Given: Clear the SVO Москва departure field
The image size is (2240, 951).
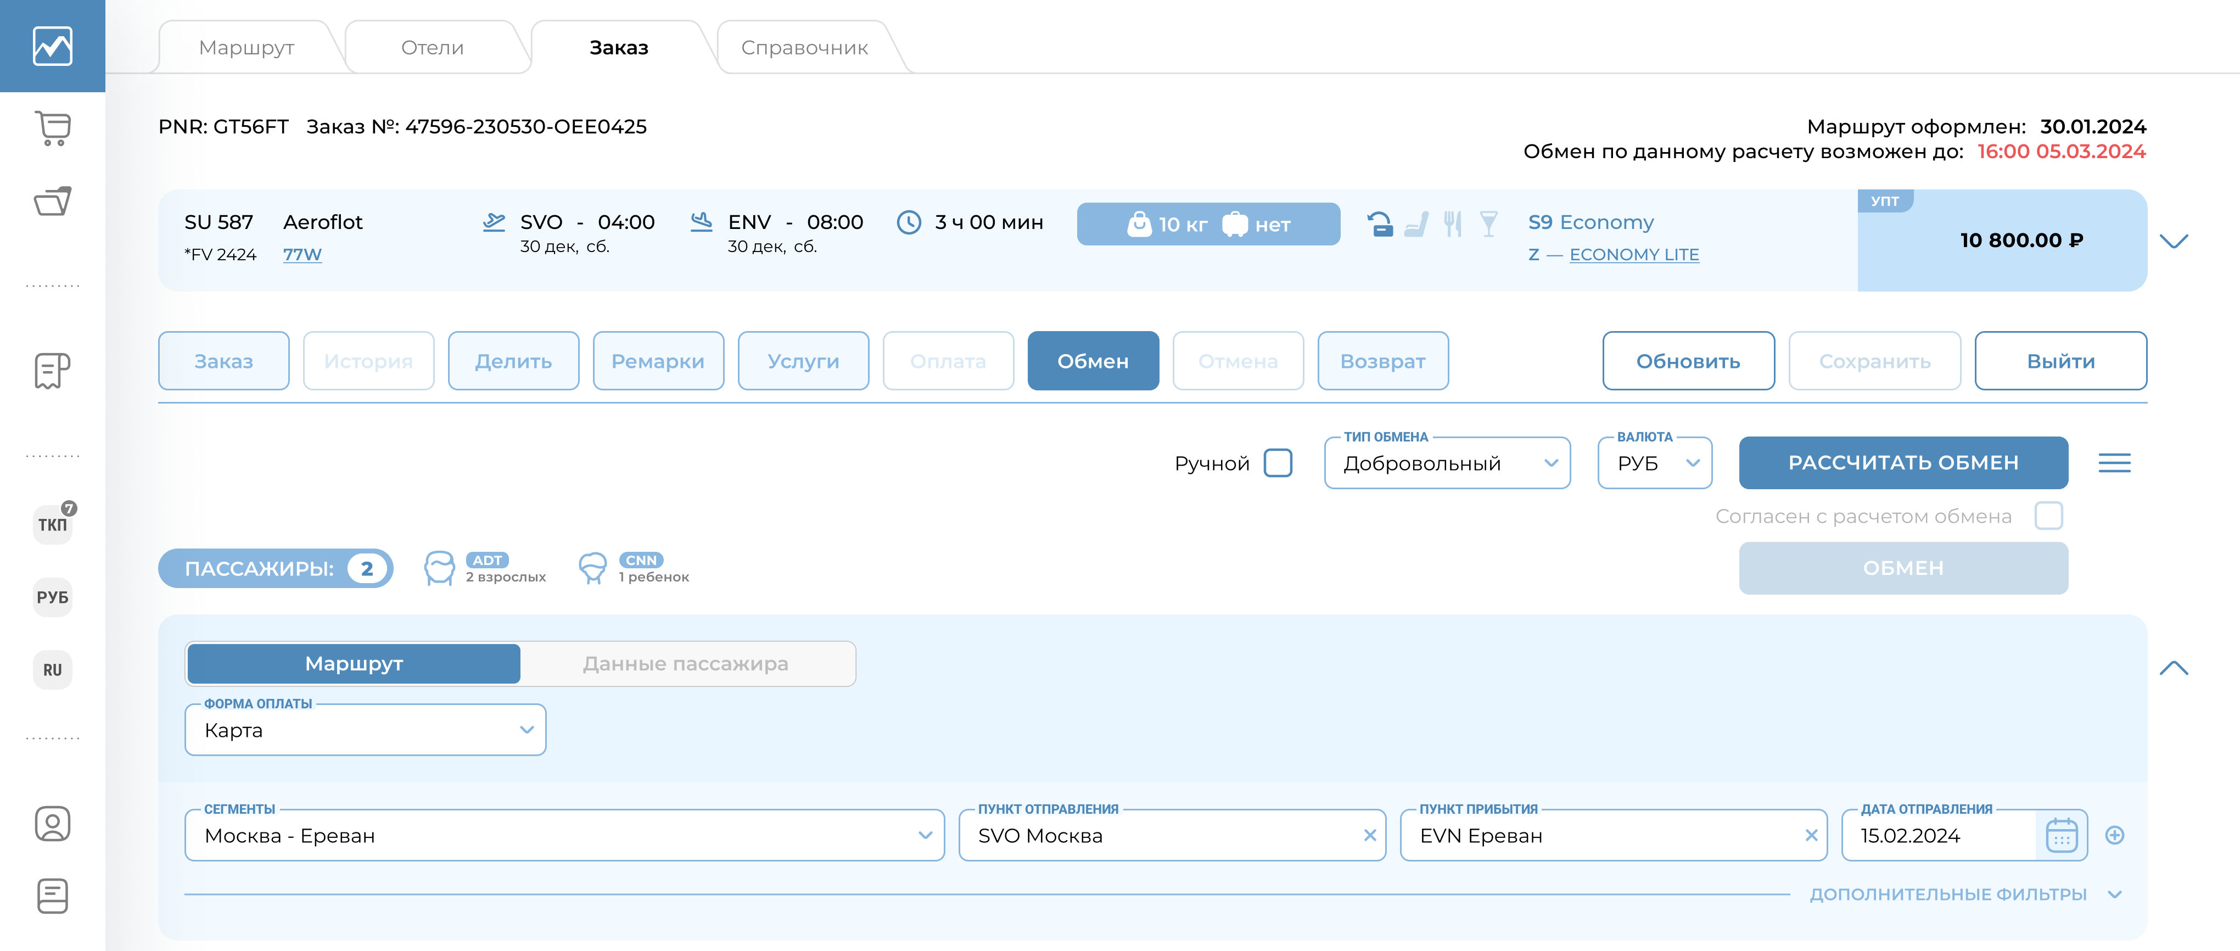Looking at the screenshot, I should pos(1370,835).
